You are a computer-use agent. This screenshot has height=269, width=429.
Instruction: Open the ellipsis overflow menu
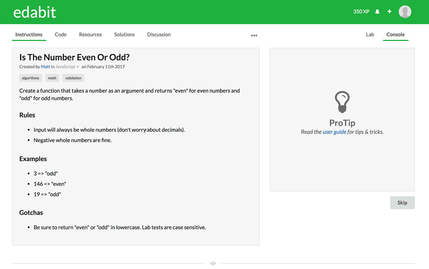pyautogui.click(x=254, y=35)
